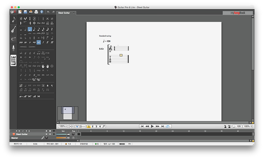Choose the 8vb octave marking
The image size is (264, 159).
tap(43, 23)
